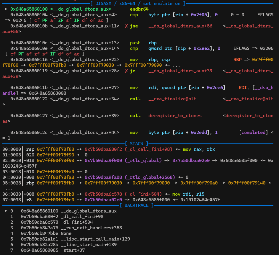This screenshot has width=279, height=255.
Task: Select the STACK section header
Action: 136,144
